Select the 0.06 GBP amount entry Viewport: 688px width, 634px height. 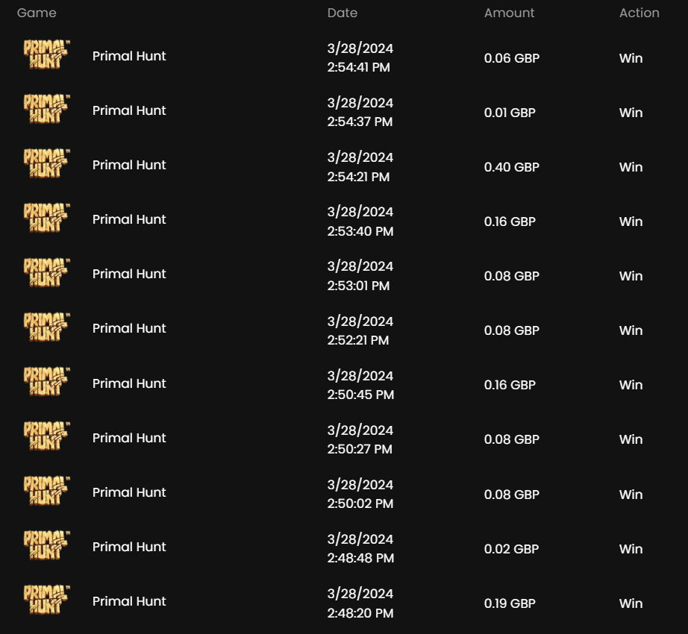pos(511,58)
